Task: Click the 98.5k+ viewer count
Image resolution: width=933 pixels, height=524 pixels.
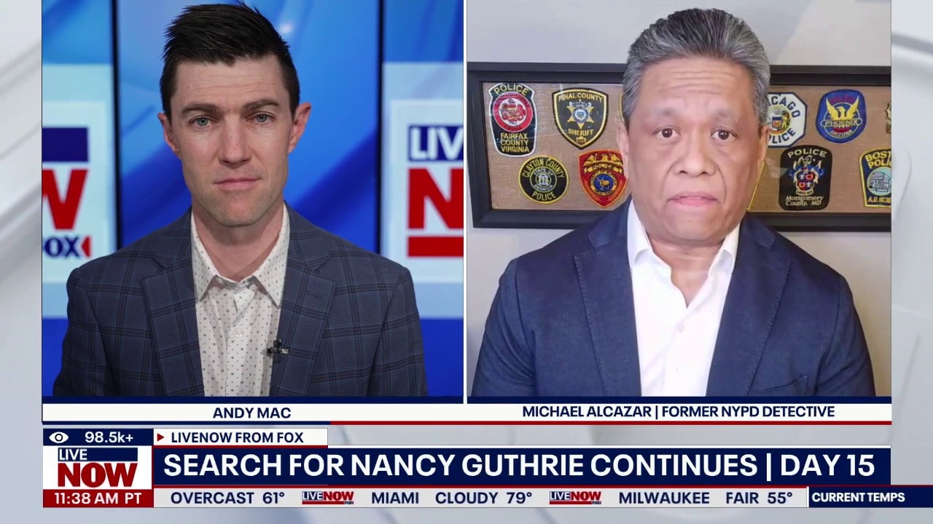Action: [x=109, y=437]
